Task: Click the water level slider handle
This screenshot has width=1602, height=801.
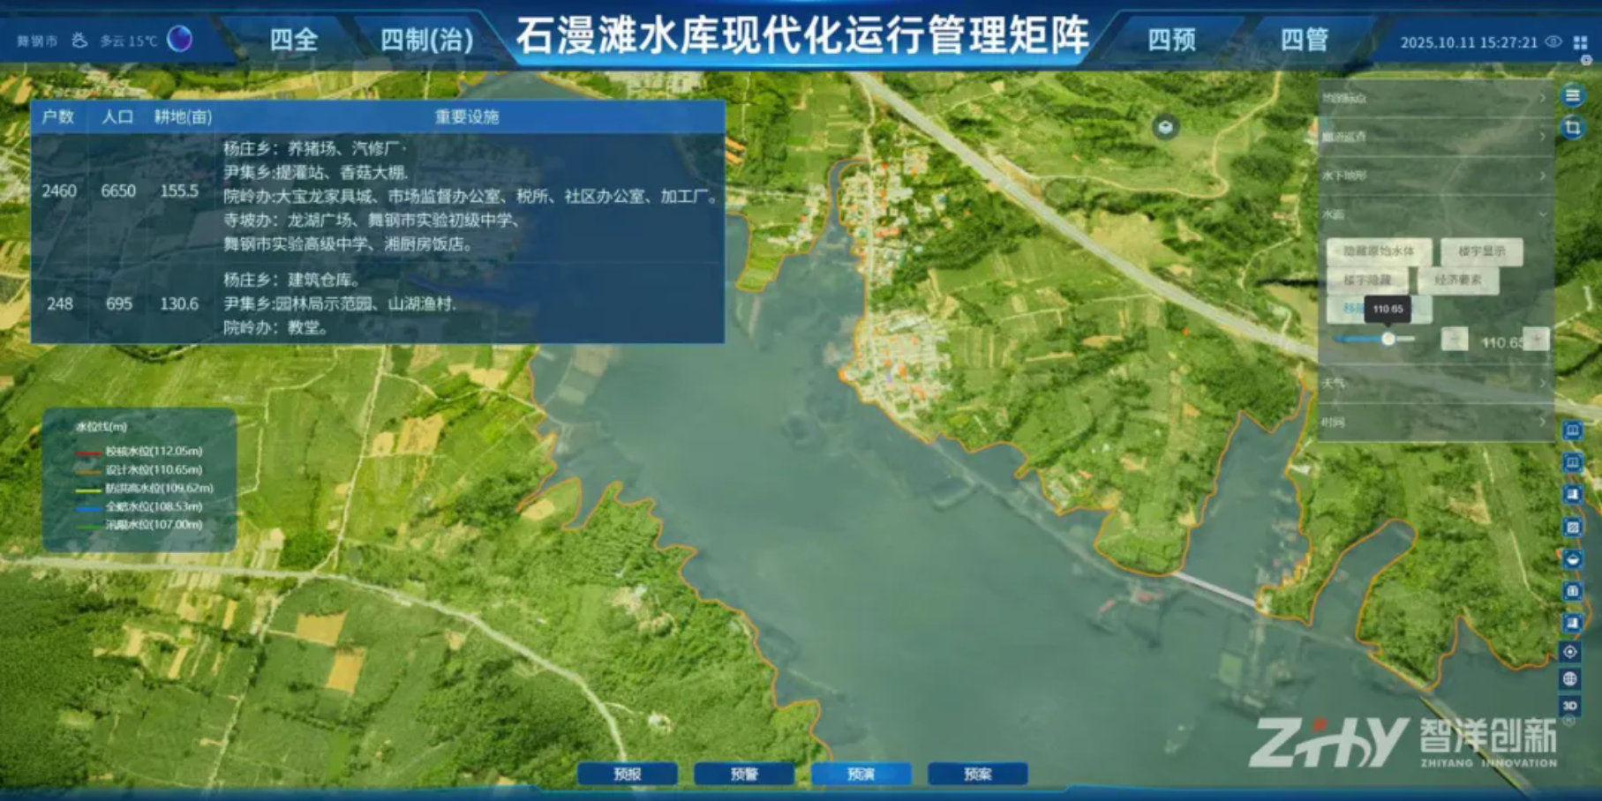Action: tap(1388, 339)
